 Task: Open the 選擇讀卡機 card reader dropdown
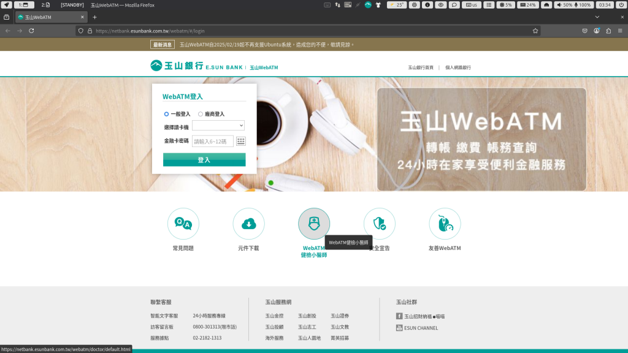218,125
